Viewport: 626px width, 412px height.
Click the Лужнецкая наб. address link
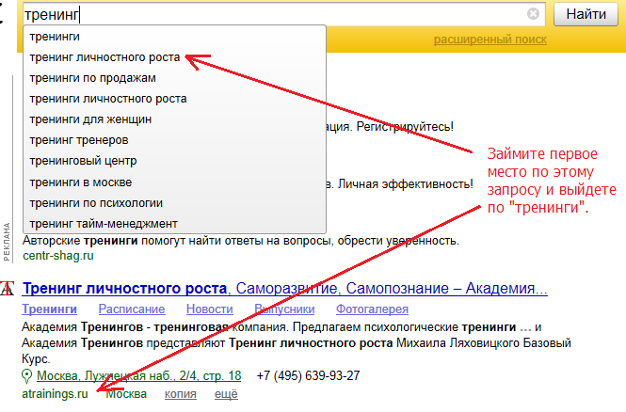point(138,376)
